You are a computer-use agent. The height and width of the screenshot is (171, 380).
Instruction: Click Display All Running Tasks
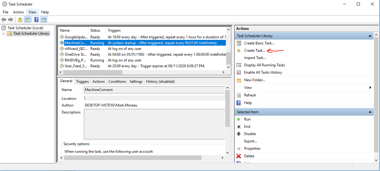(x=264, y=65)
